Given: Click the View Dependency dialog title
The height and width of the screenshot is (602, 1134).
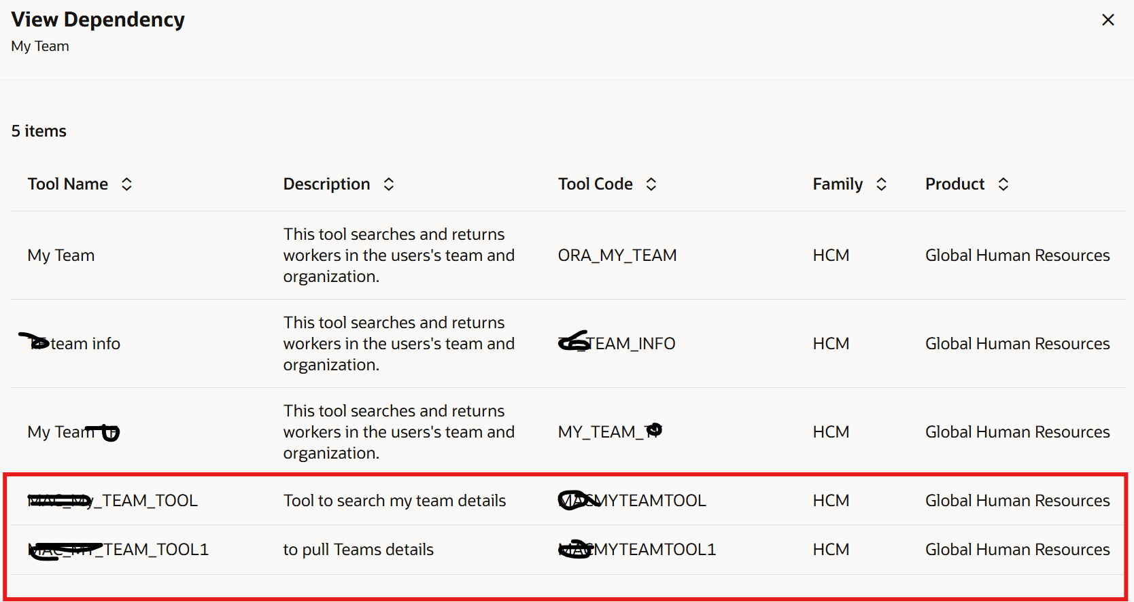Looking at the screenshot, I should (x=98, y=20).
